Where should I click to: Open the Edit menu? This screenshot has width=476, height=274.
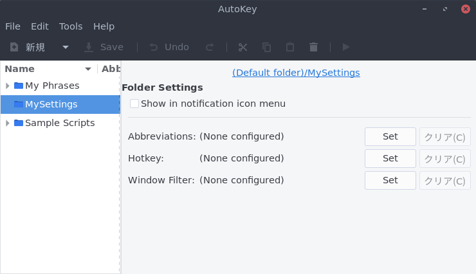point(40,26)
